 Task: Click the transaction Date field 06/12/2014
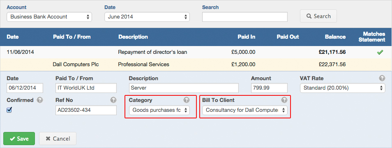(x=25, y=88)
